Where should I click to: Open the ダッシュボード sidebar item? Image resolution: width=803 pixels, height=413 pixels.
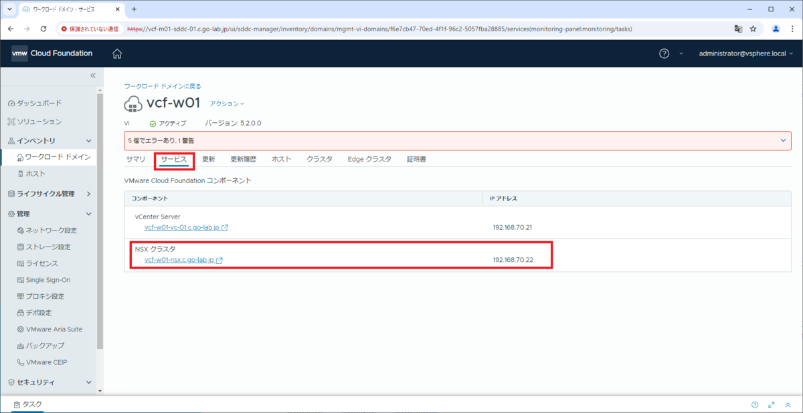(x=35, y=103)
